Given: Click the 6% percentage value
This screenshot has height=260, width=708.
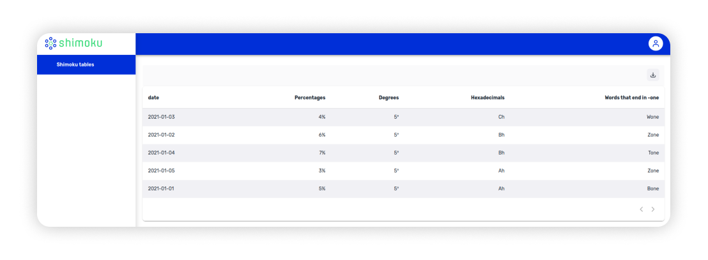Looking at the screenshot, I should 322,135.
